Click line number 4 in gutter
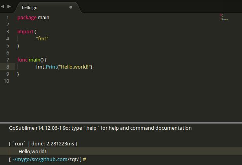This screenshot has height=165, width=242. (7, 39)
